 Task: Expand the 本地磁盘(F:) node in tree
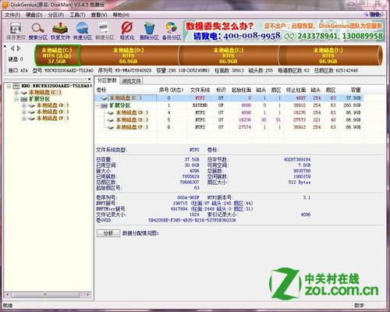click(x=24, y=119)
